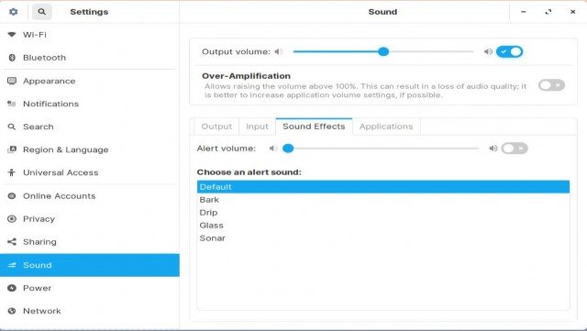Close the Settings window

click(x=572, y=12)
